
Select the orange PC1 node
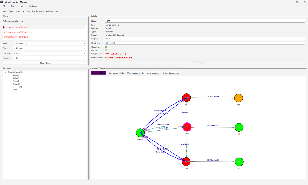[238, 98]
